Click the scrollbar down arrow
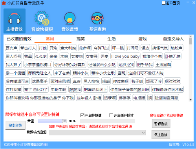 (x=191, y=100)
